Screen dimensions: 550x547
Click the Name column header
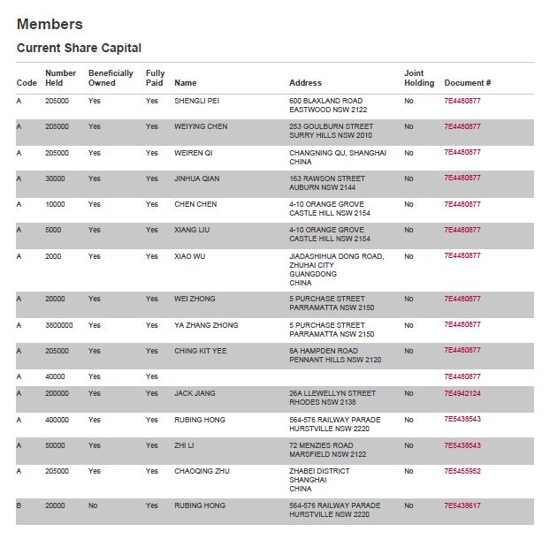tap(185, 83)
